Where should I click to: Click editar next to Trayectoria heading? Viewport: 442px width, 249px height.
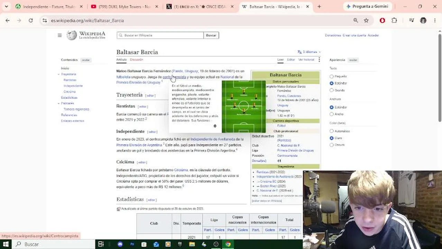(x=150, y=95)
